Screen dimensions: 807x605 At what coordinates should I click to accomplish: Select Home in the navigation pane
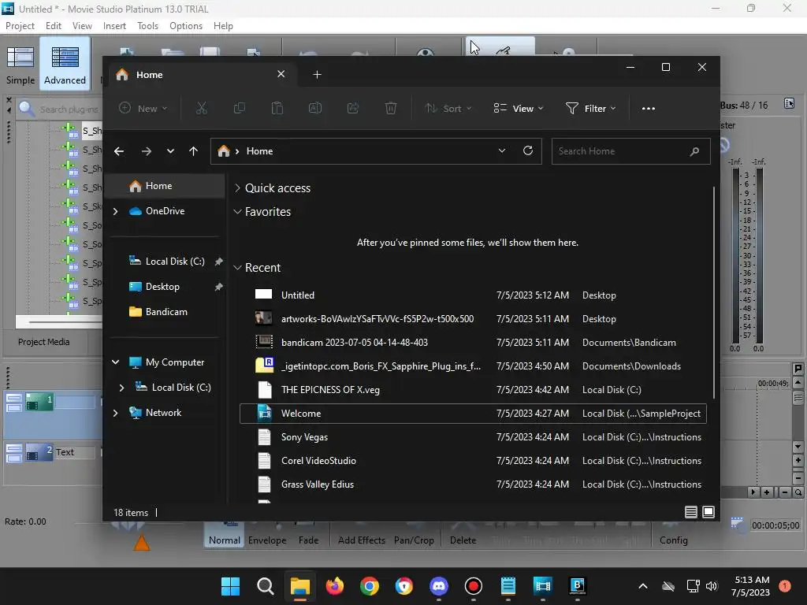pos(165,186)
